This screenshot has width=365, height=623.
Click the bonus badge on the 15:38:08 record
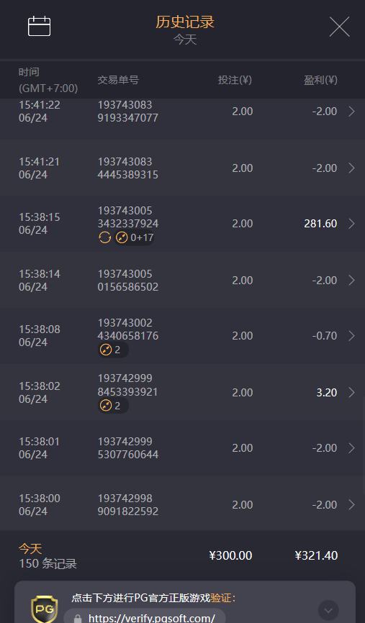pos(113,350)
